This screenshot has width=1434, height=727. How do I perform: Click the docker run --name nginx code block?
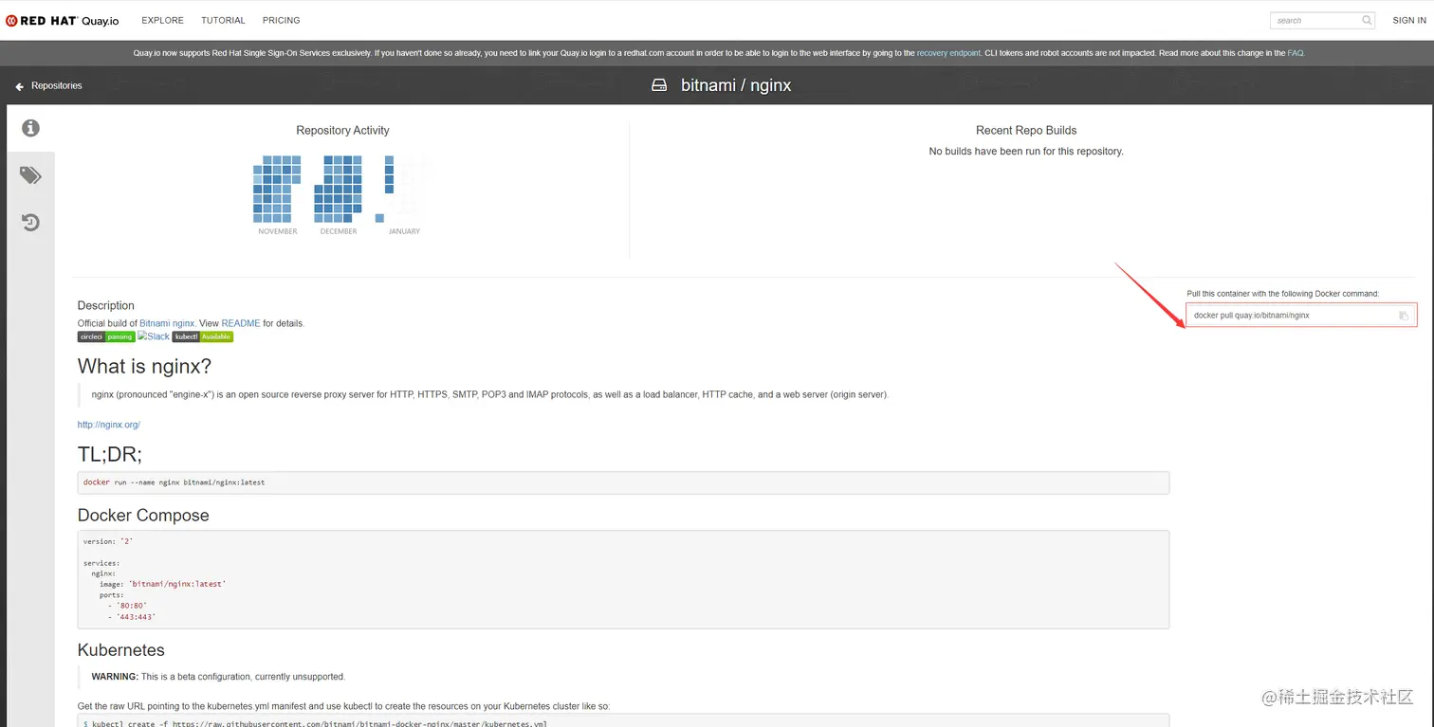[623, 482]
